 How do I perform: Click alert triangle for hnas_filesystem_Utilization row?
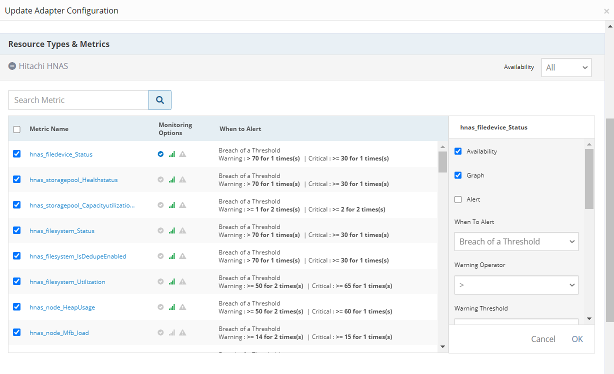(x=182, y=281)
